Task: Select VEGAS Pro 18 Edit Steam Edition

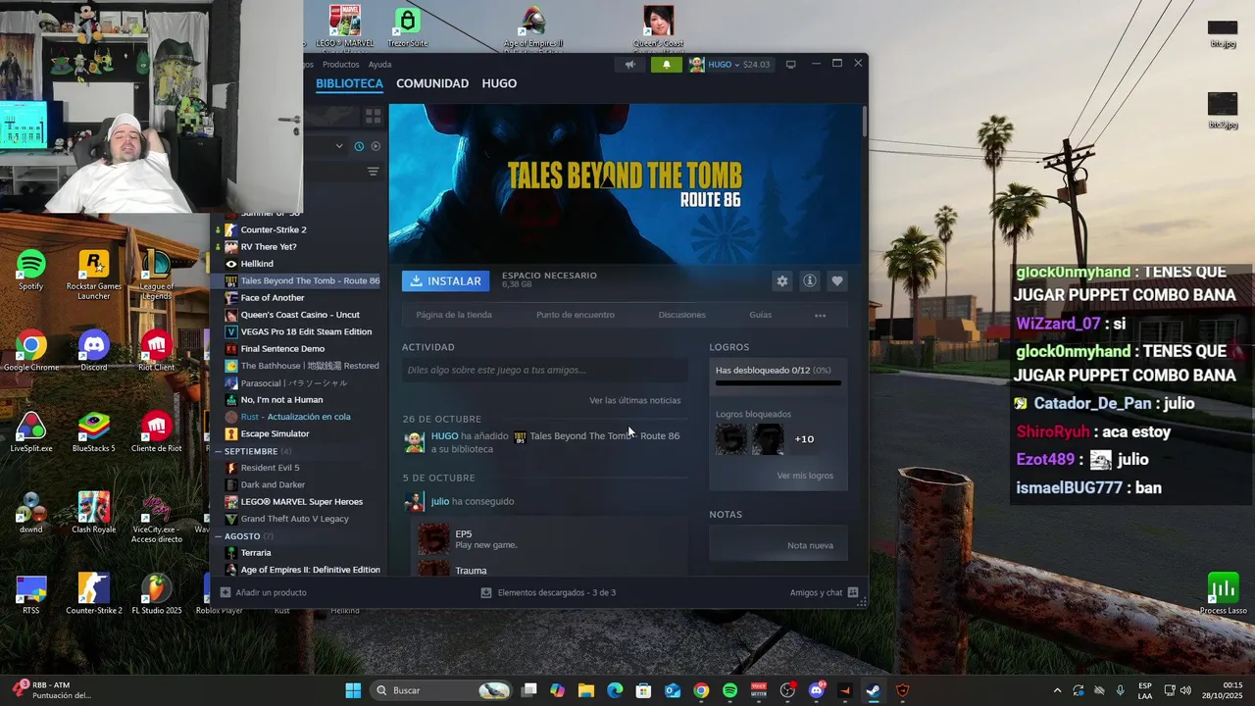Action: coord(306,332)
